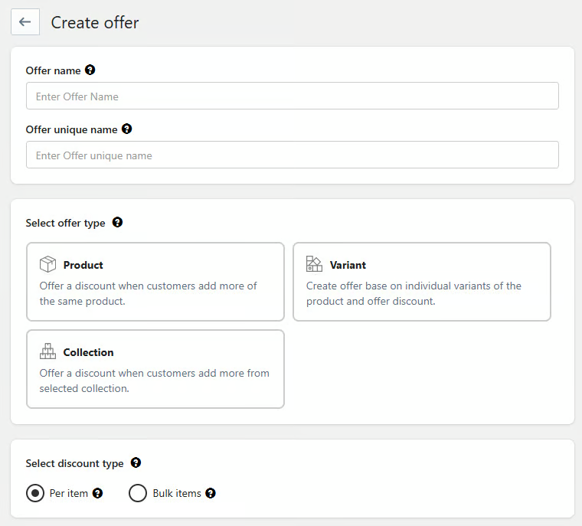Click the Bulk items label text
The image size is (582, 526).
[177, 494]
